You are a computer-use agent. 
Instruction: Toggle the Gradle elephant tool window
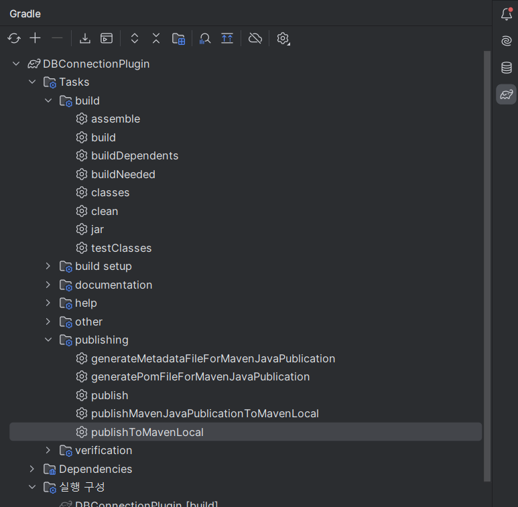pos(506,94)
